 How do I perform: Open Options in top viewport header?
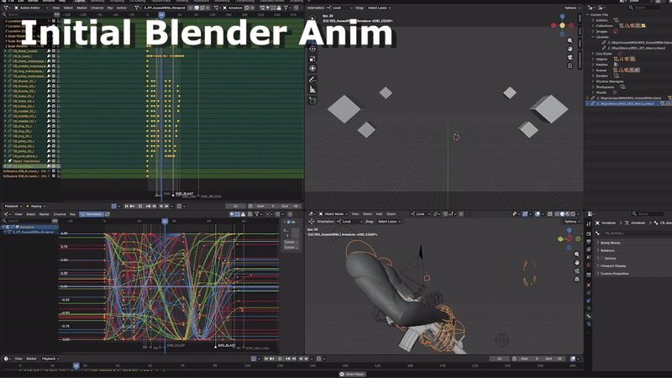click(572, 8)
